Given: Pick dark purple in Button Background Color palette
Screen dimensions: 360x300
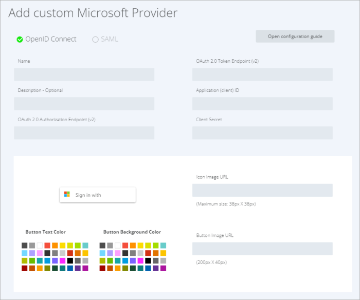Looking at the screenshot, I should tap(156, 268).
